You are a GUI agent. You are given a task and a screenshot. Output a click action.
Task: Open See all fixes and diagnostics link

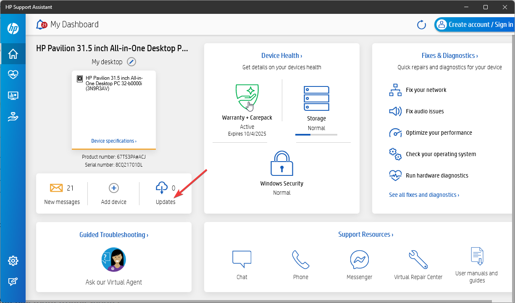(x=424, y=195)
